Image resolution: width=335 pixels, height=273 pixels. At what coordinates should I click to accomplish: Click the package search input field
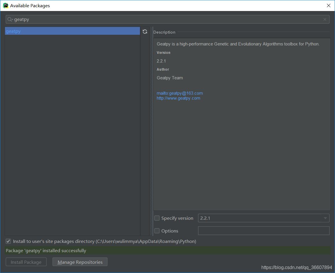click(167, 19)
